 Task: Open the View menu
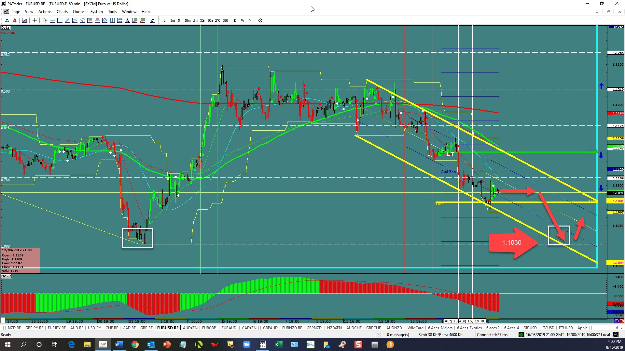tap(29, 12)
